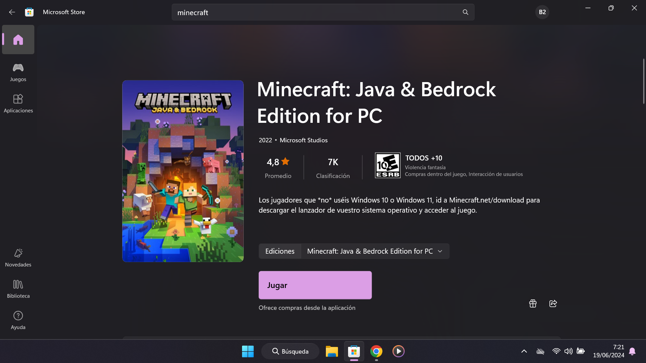The height and width of the screenshot is (363, 646).
Task: Click the Jugar button
Action: pos(315,285)
